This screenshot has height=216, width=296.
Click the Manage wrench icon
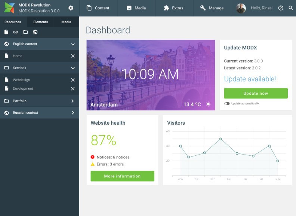(203, 8)
